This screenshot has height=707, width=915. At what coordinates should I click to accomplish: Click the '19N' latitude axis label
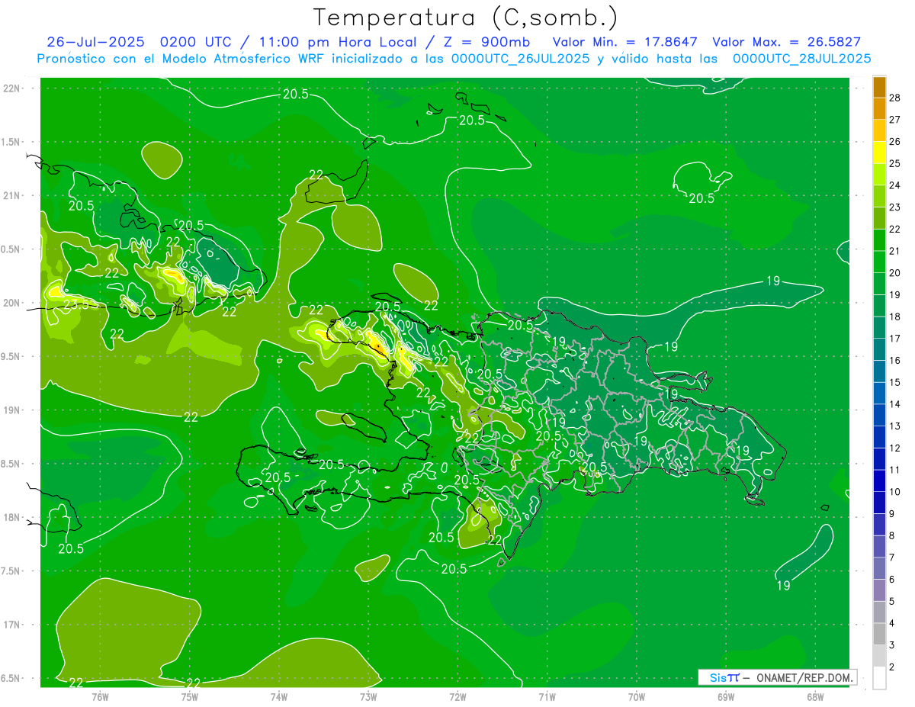[x=12, y=410]
